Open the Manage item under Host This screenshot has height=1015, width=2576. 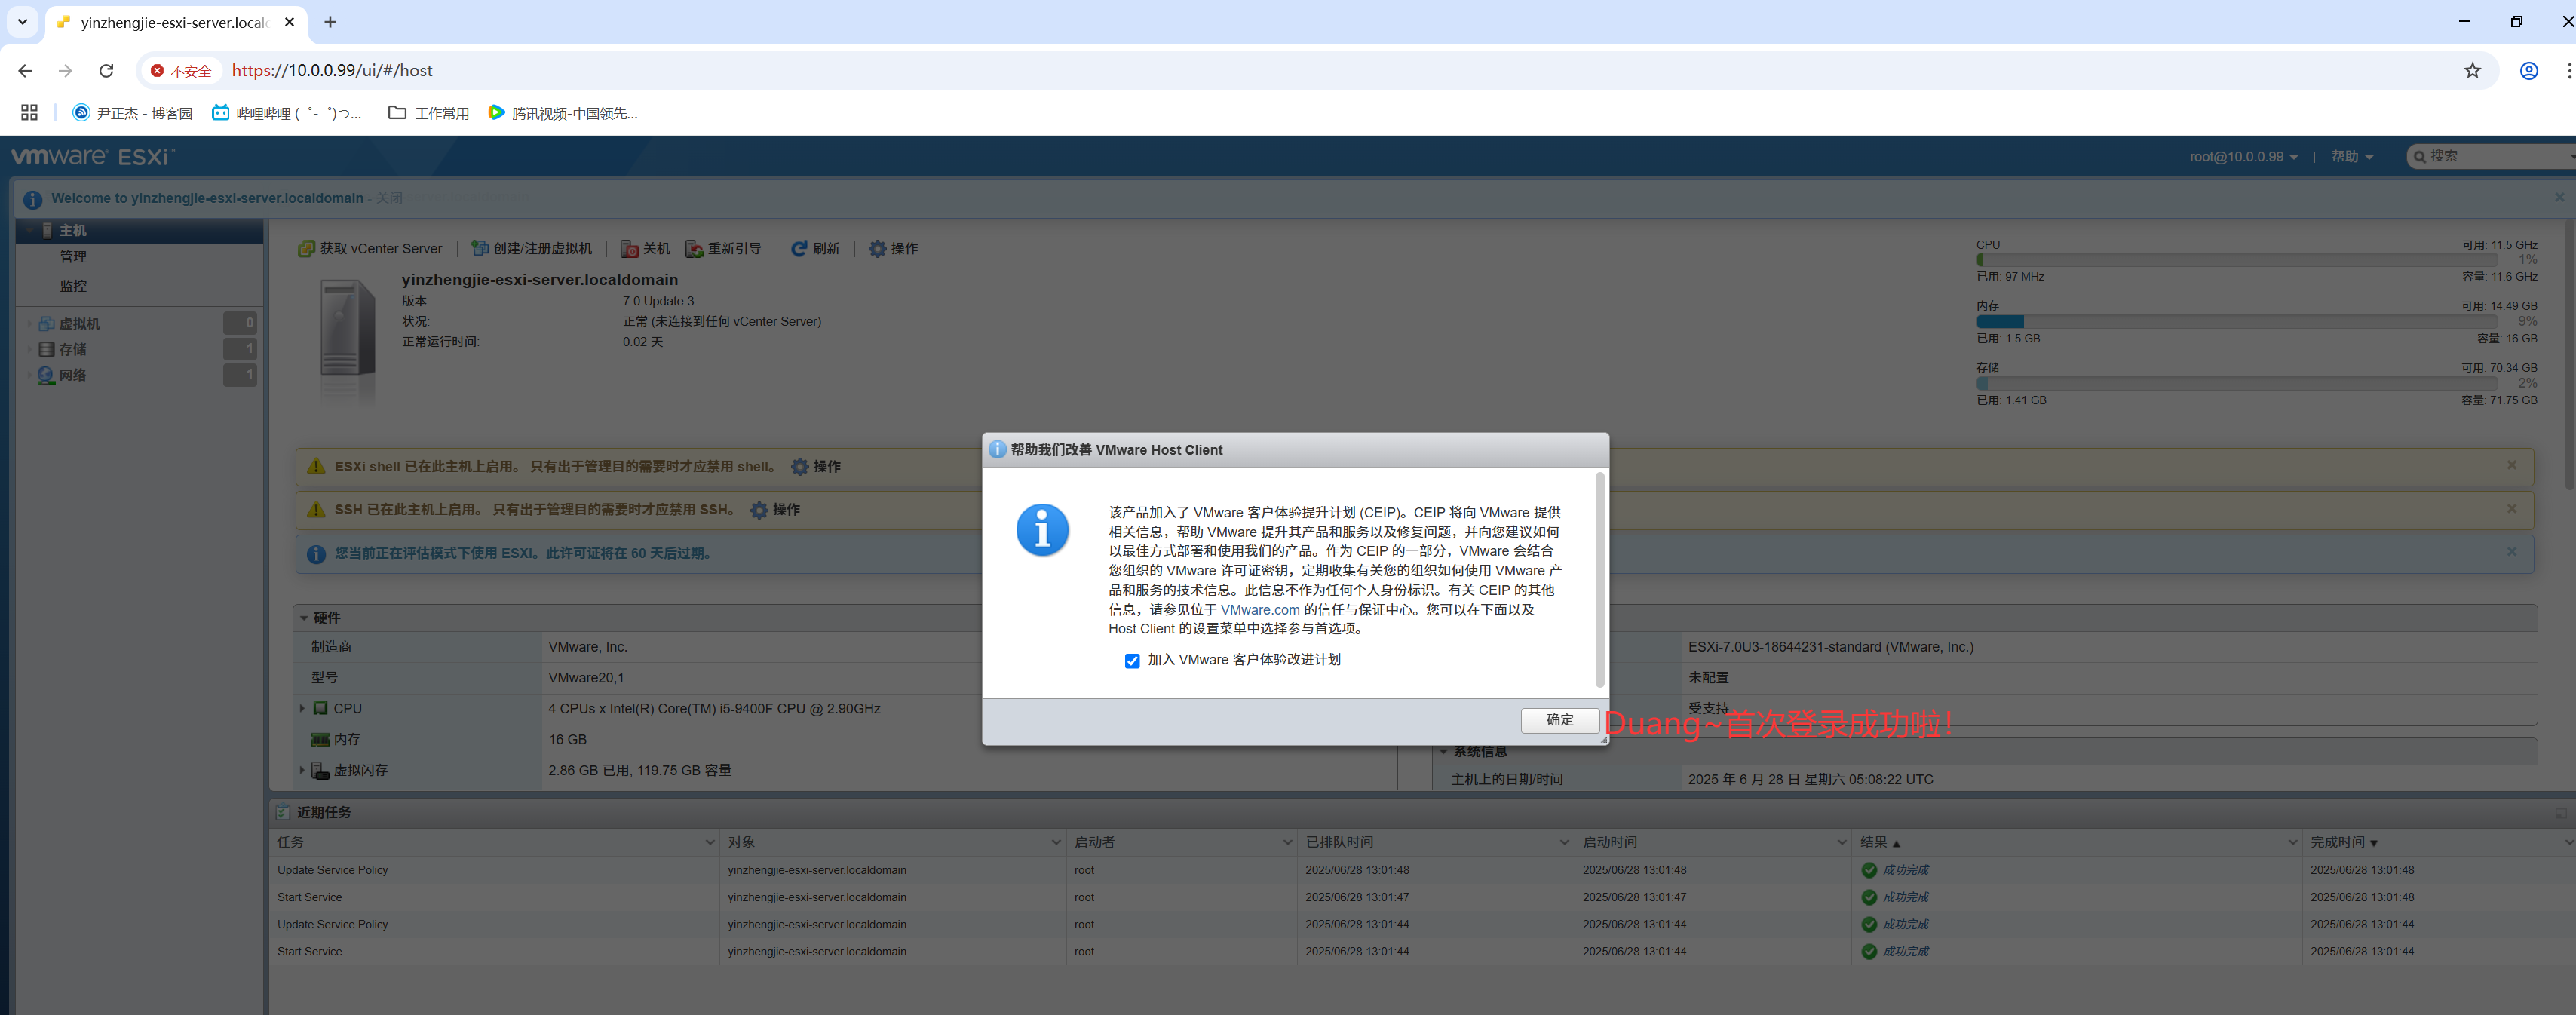pos(73,257)
